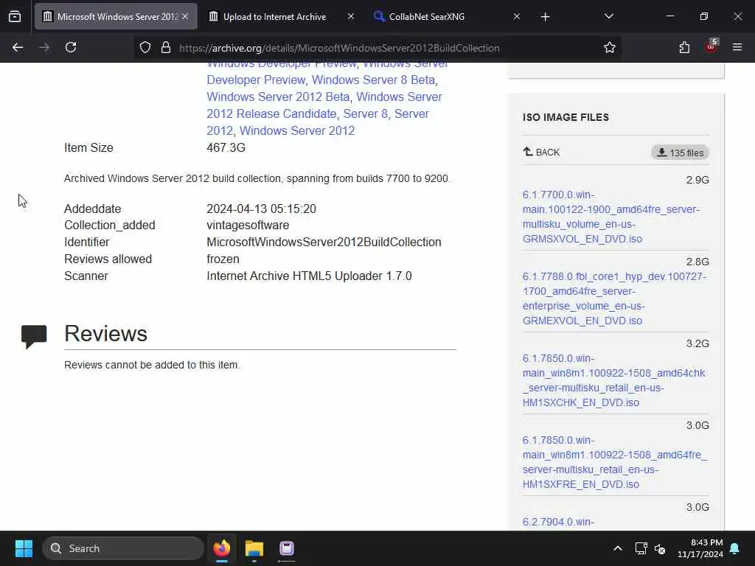The height and width of the screenshot is (566, 755).
Task: Select the Internet Archive HTML5 Uploader 1.7.0 text
Action: point(309,276)
